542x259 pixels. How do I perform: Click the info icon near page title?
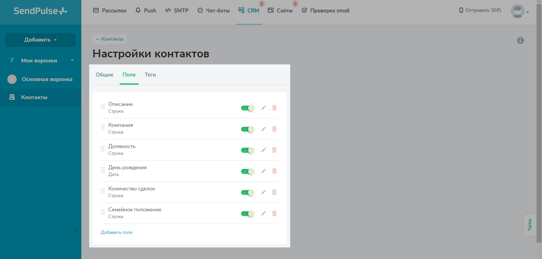click(x=520, y=41)
